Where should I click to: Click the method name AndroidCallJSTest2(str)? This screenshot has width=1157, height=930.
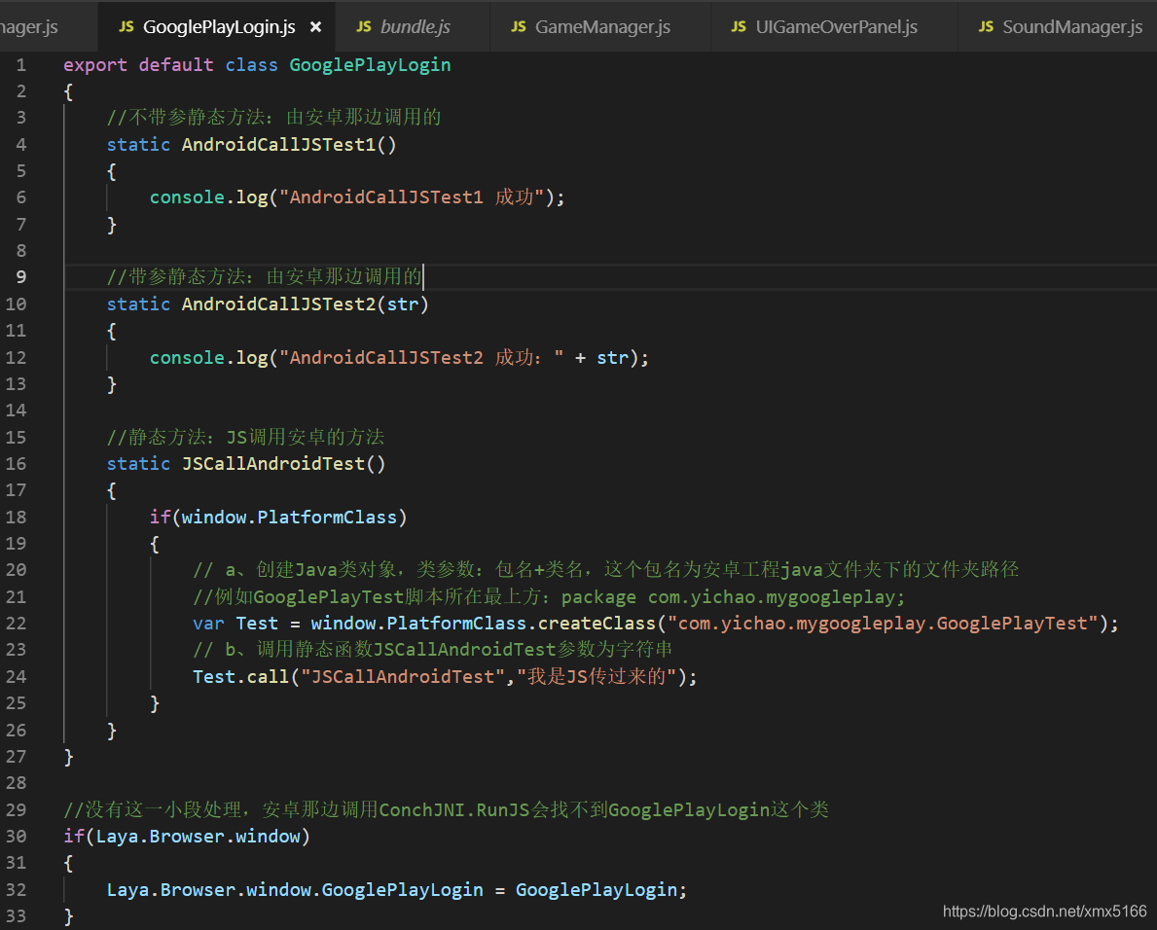[305, 304]
